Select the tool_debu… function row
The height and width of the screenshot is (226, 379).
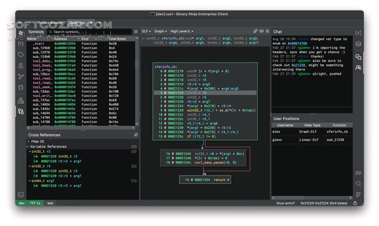[81, 61]
